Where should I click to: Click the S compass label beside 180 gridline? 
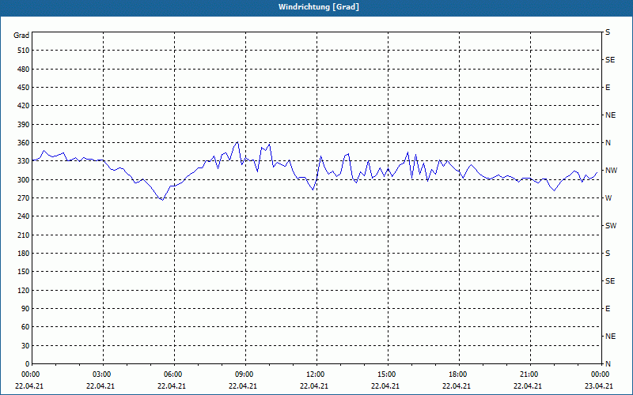tap(608, 253)
